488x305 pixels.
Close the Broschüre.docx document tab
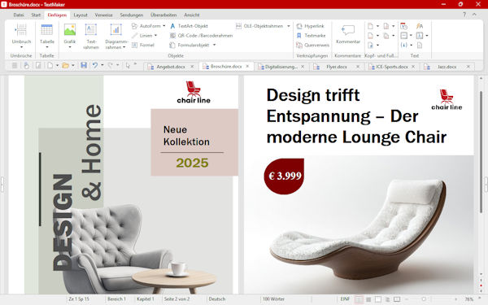(x=247, y=67)
